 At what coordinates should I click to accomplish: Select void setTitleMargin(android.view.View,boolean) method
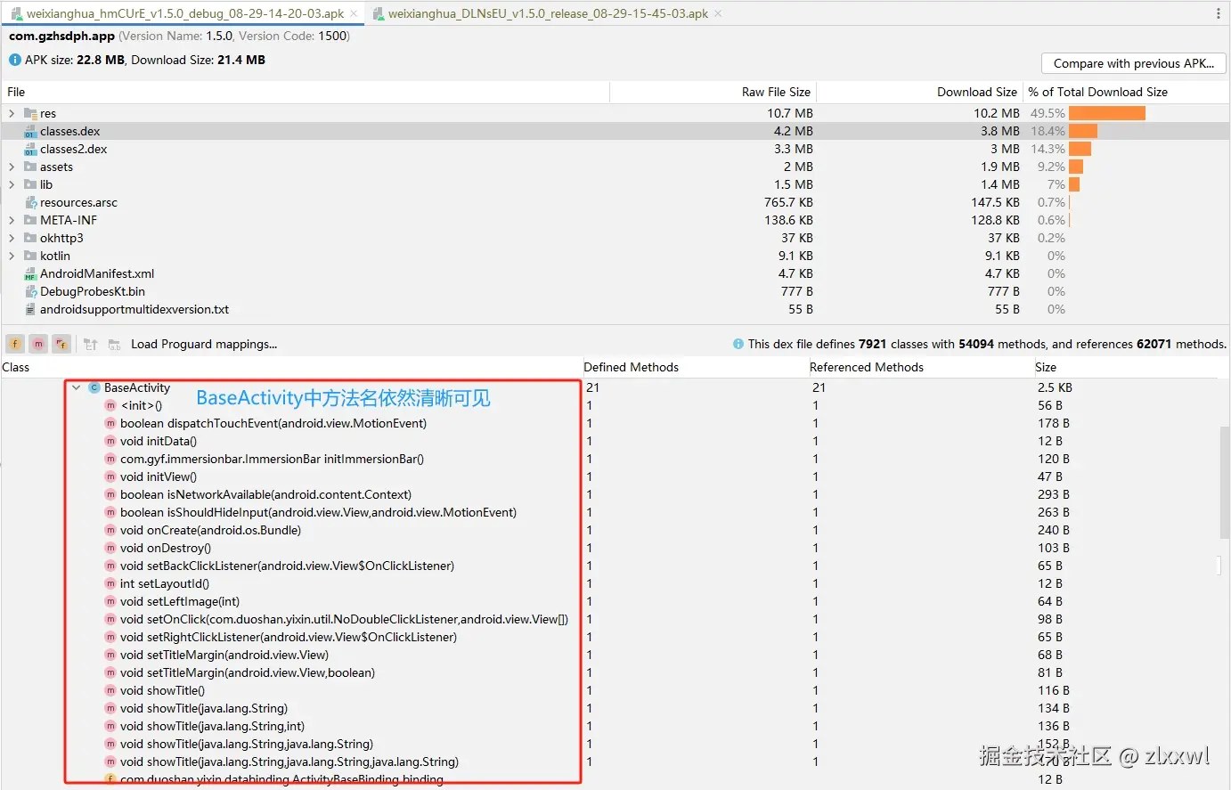pyautogui.click(x=248, y=672)
